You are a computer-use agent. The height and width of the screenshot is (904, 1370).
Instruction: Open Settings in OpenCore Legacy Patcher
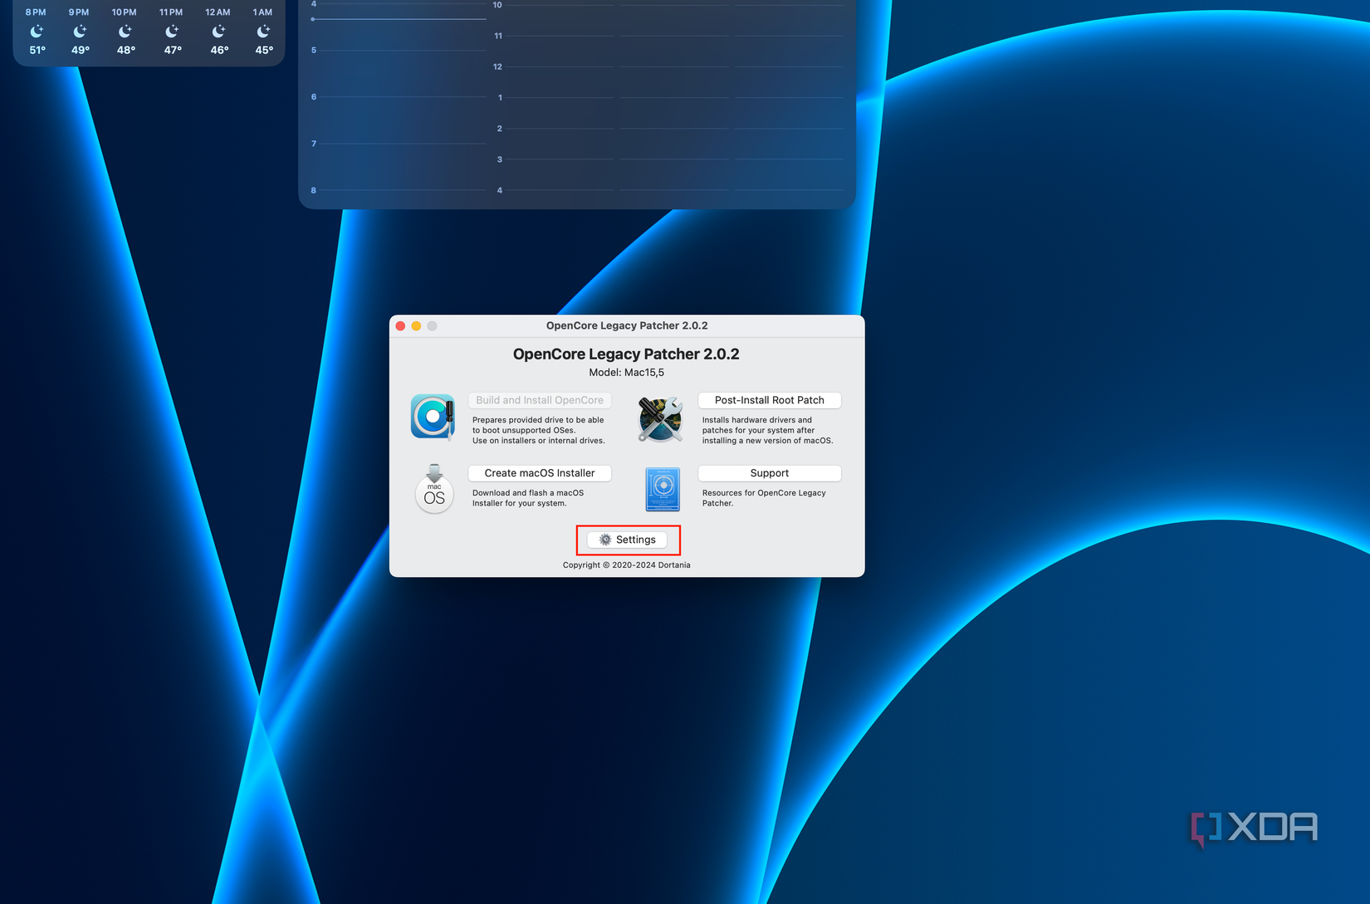627,540
